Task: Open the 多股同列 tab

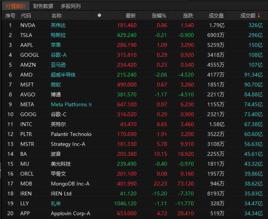Action: [71, 6]
